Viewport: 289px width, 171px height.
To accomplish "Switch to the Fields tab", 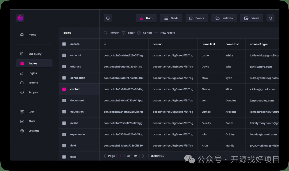I will tap(171, 18).
